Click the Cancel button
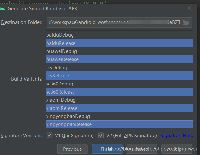The height and width of the screenshot is (155, 200). (142, 149)
